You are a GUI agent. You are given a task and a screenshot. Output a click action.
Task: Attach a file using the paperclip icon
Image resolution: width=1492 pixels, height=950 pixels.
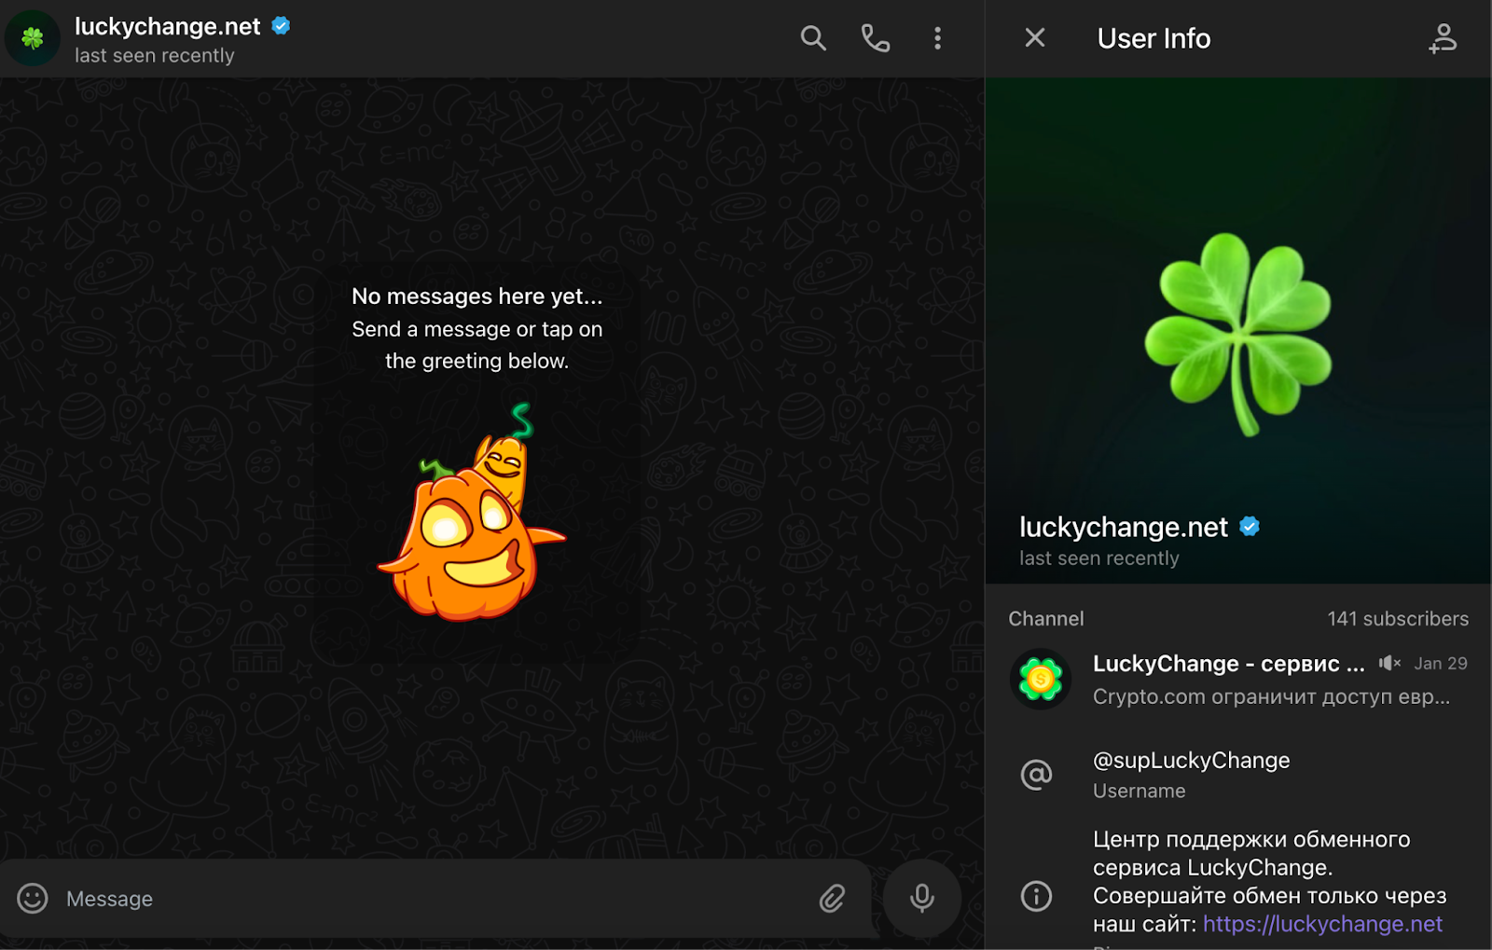[x=832, y=898]
